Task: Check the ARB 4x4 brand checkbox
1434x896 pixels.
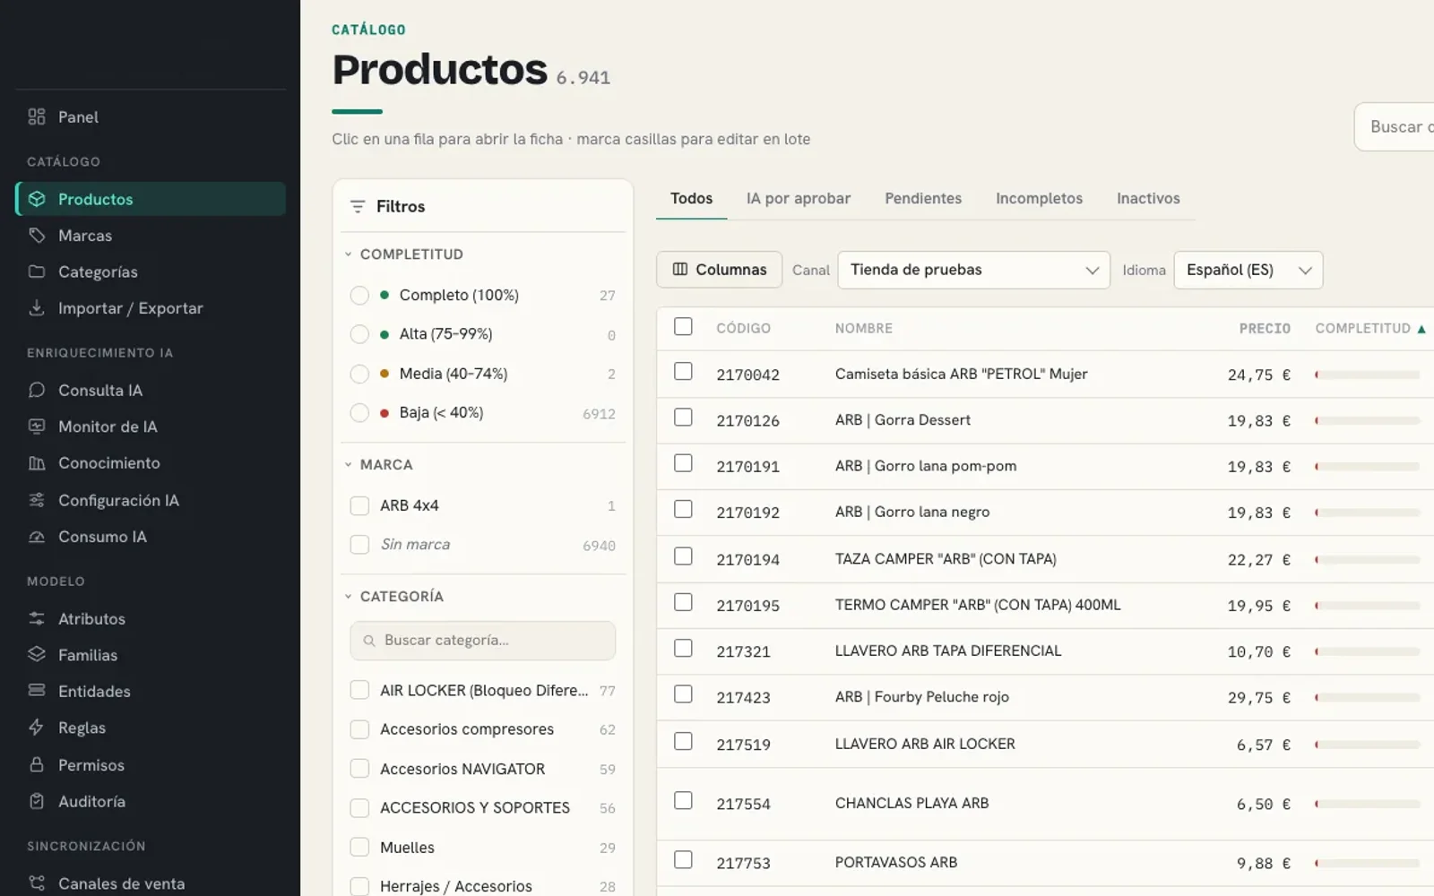Action: click(x=359, y=505)
